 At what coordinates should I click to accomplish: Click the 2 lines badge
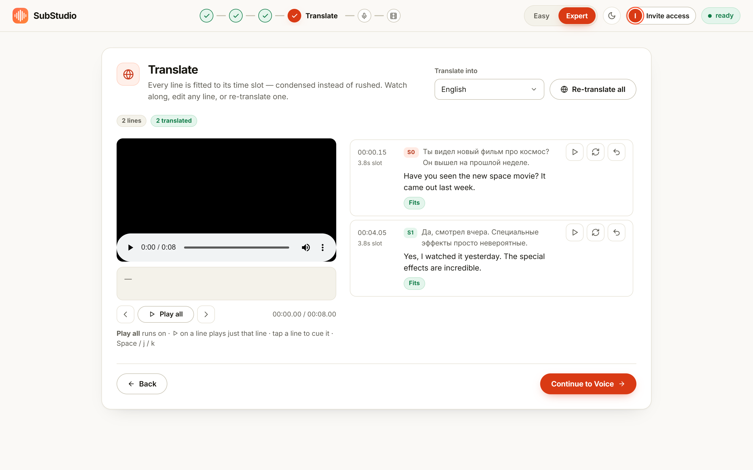click(x=131, y=121)
